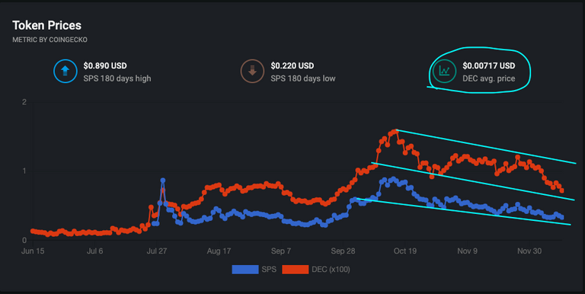Click the y-axis label 2
Screen dimensions: 585x294
(24, 102)
